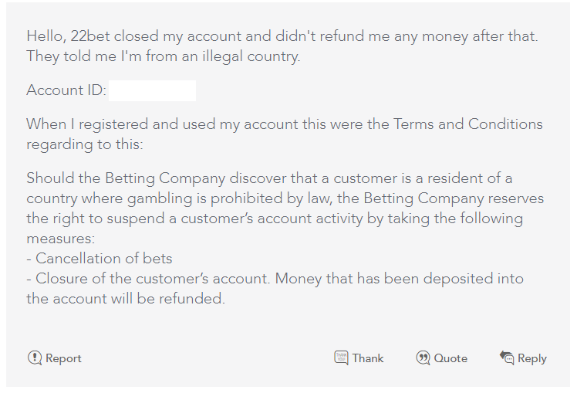The height and width of the screenshot is (400, 577).
Task: Click the 'Account ID:' label
Action: tap(66, 90)
